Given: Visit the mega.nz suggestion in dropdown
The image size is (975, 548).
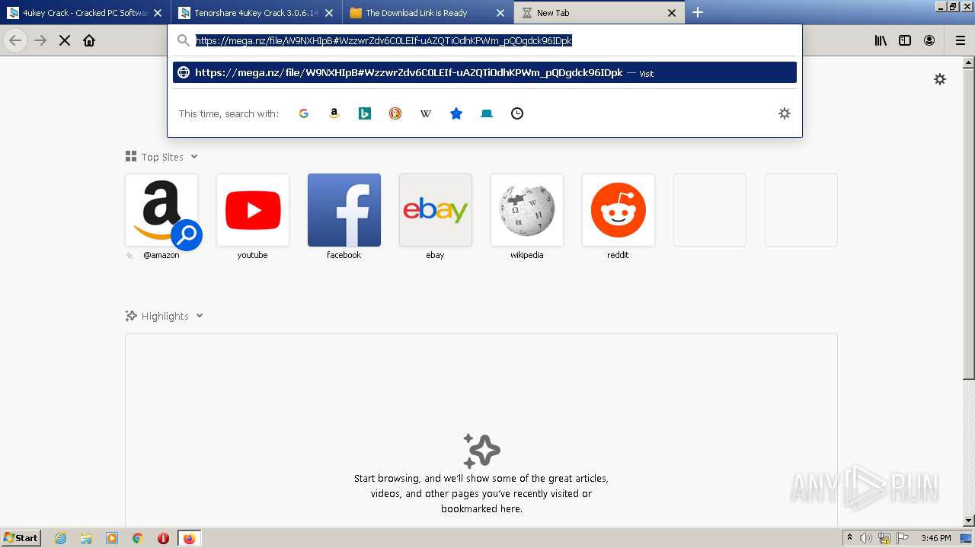Looking at the screenshot, I should (x=484, y=72).
